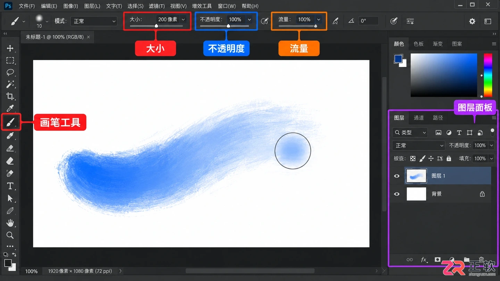Toggle airbrush build-up mode
The height and width of the screenshot is (281, 500).
point(335,21)
